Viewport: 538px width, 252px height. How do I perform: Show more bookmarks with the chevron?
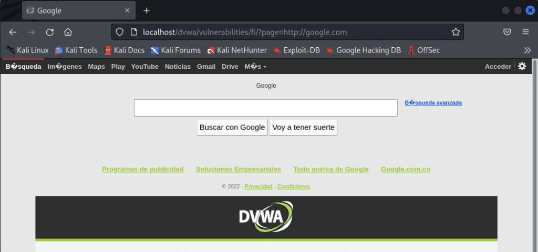[x=527, y=50]
